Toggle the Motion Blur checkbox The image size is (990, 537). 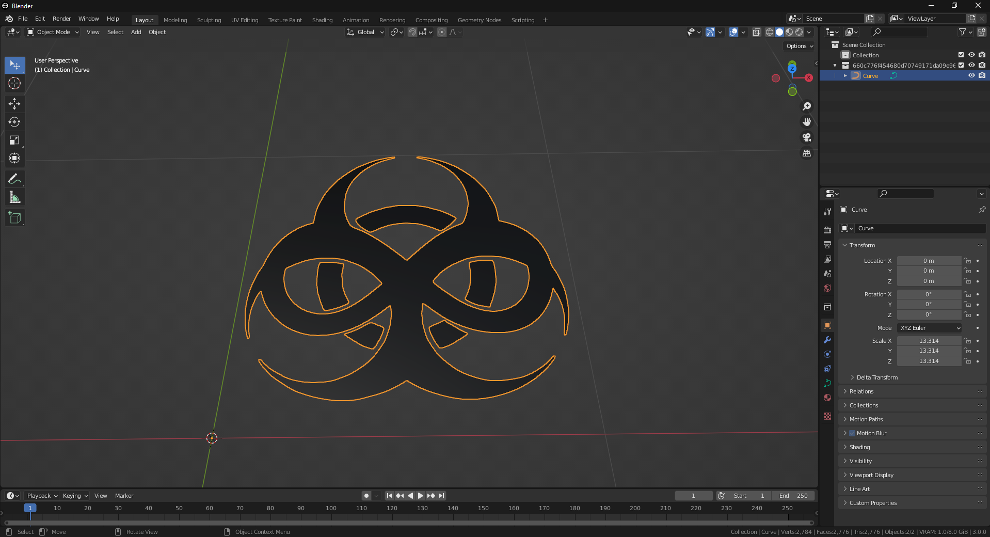coord(852,433)
